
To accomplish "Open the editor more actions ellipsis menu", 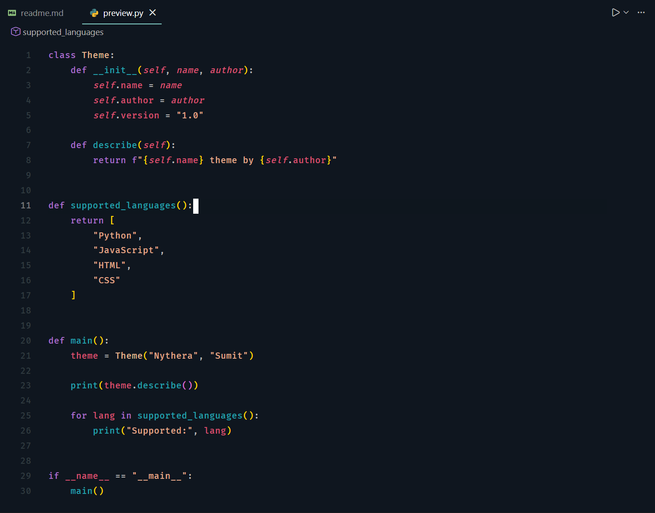I will coord(641,12).
